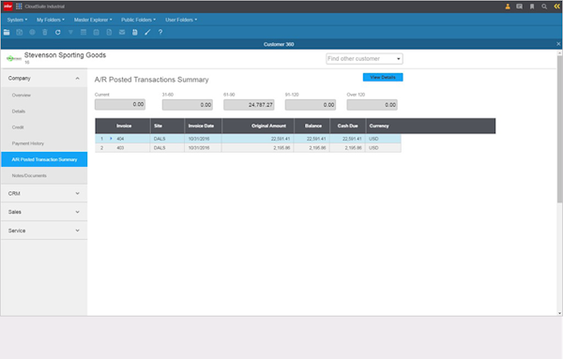Image resolution: width=563 pixels, height=359 pixels.
Task: Click original amount 22,591.41 cell
Action: [x=258, y=139]
